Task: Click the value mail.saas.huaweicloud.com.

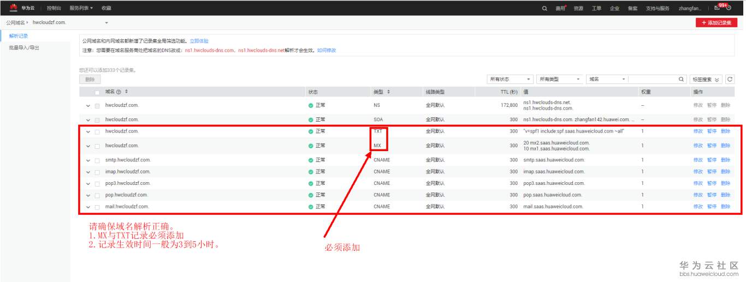Action: 553,207
